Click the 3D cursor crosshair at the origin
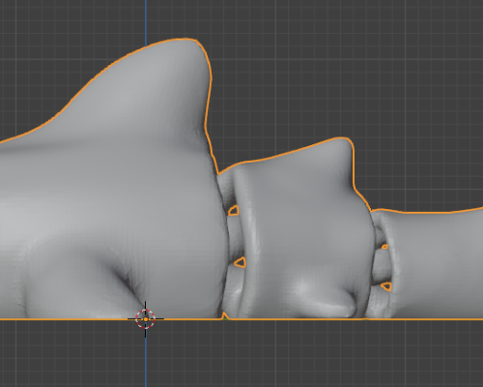The width and height of the screenshot is (483, 387). [x=146, y=319]
